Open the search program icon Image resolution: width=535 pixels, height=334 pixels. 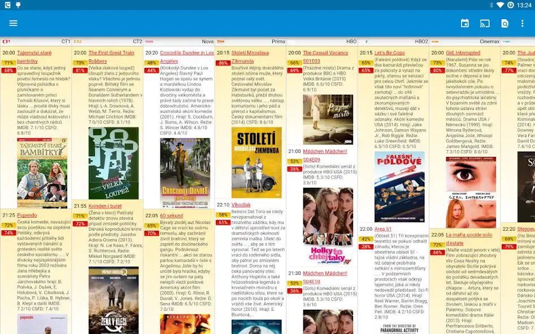coord(504,23)
